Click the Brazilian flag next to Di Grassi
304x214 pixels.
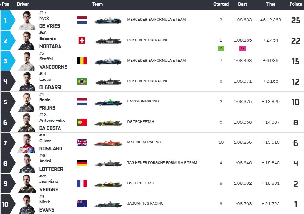(82, 81)
